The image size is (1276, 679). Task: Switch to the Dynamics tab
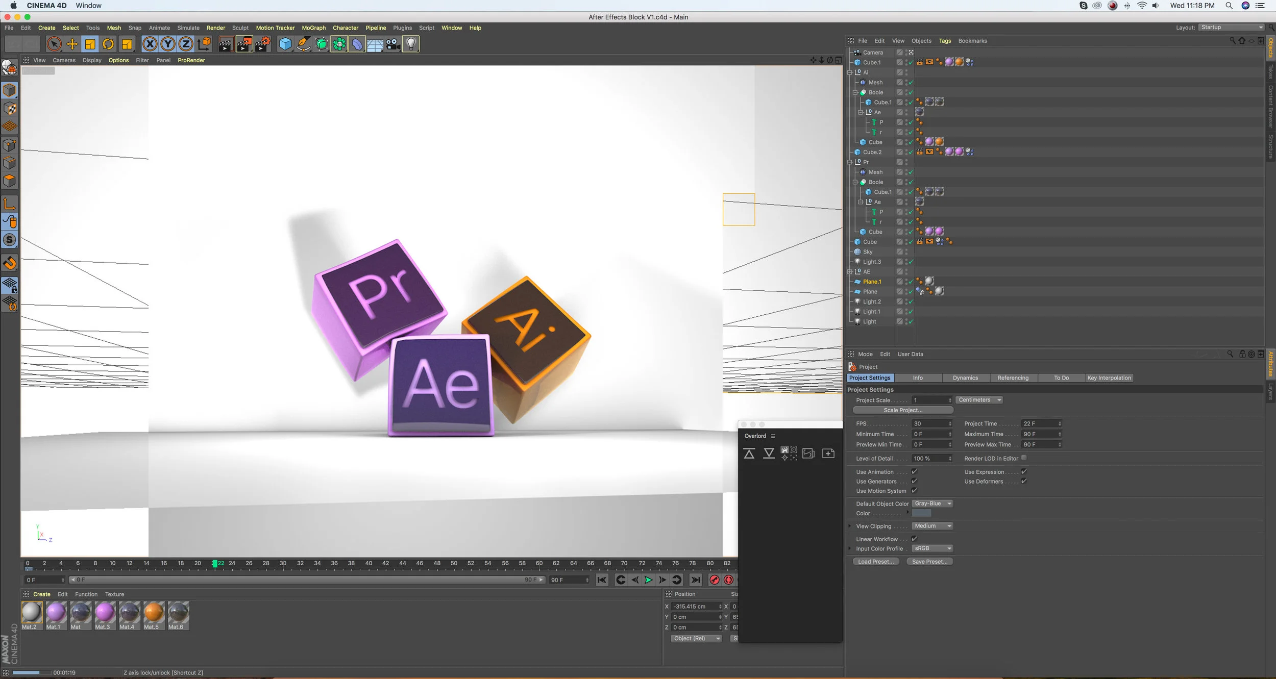click(x=965, y=378)
